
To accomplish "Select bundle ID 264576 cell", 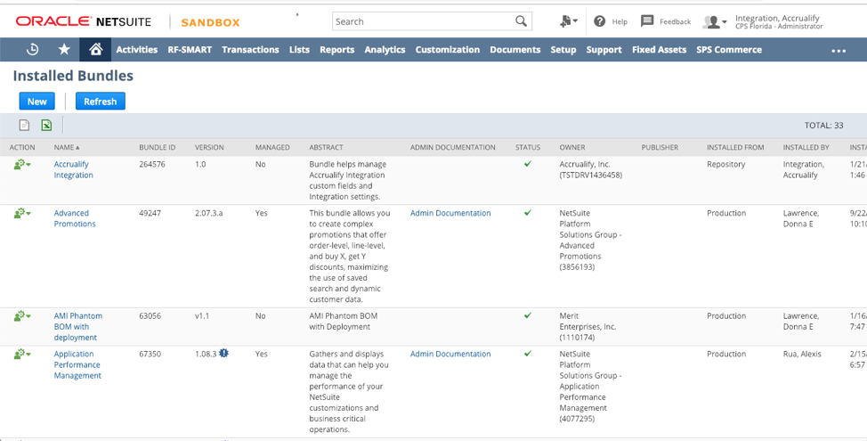I will (151, 164).
